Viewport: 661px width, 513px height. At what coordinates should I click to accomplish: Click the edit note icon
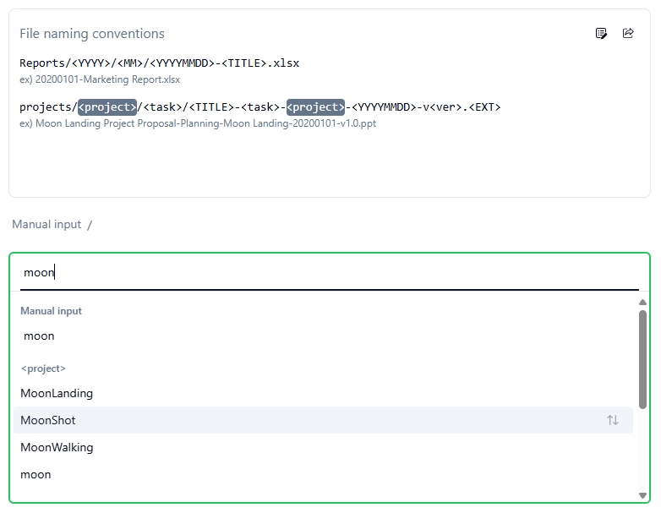coord(601,33)
